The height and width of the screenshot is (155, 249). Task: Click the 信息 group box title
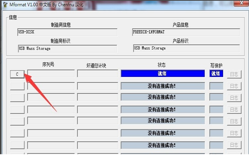click(13, 17)
